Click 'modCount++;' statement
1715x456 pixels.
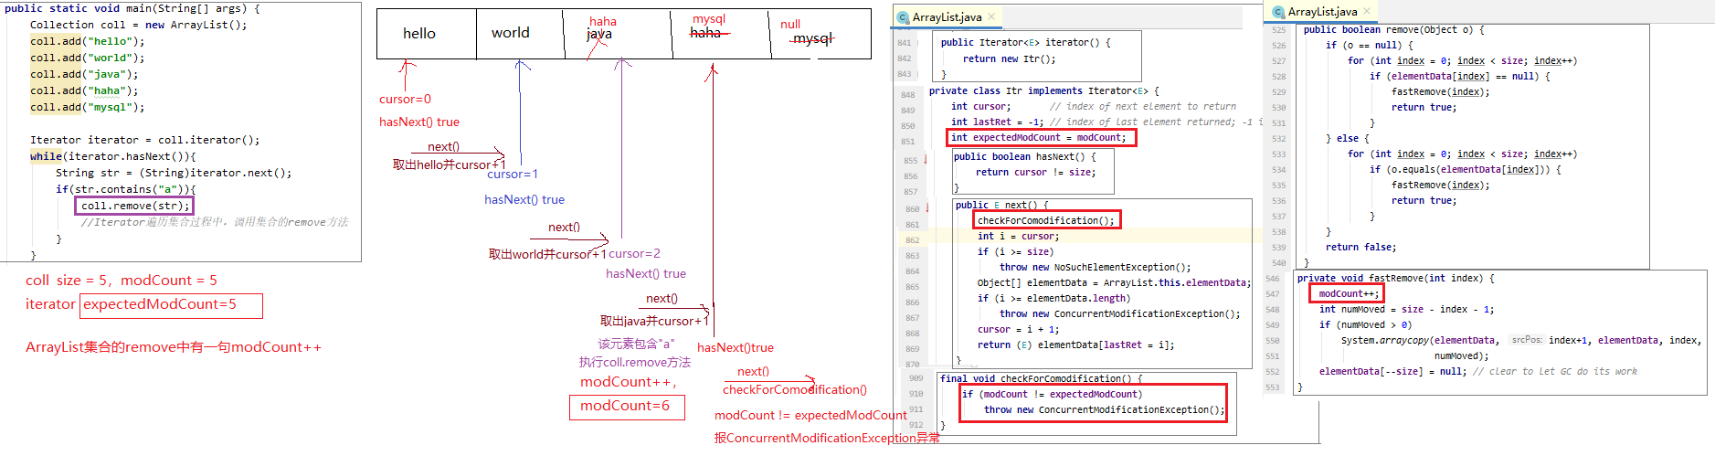pyautogui.click(x=1349, y=293)
